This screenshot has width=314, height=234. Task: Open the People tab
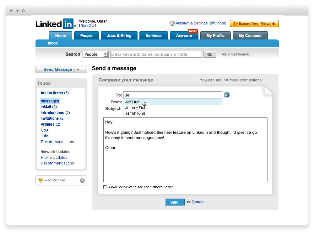[86, 36]
